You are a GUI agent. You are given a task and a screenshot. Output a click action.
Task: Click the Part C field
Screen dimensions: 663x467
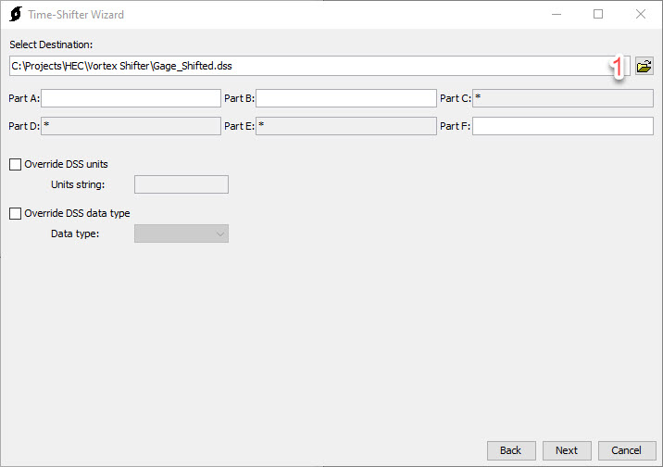(563, 98)
